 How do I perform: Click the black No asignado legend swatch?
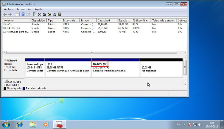click(5, 88)
